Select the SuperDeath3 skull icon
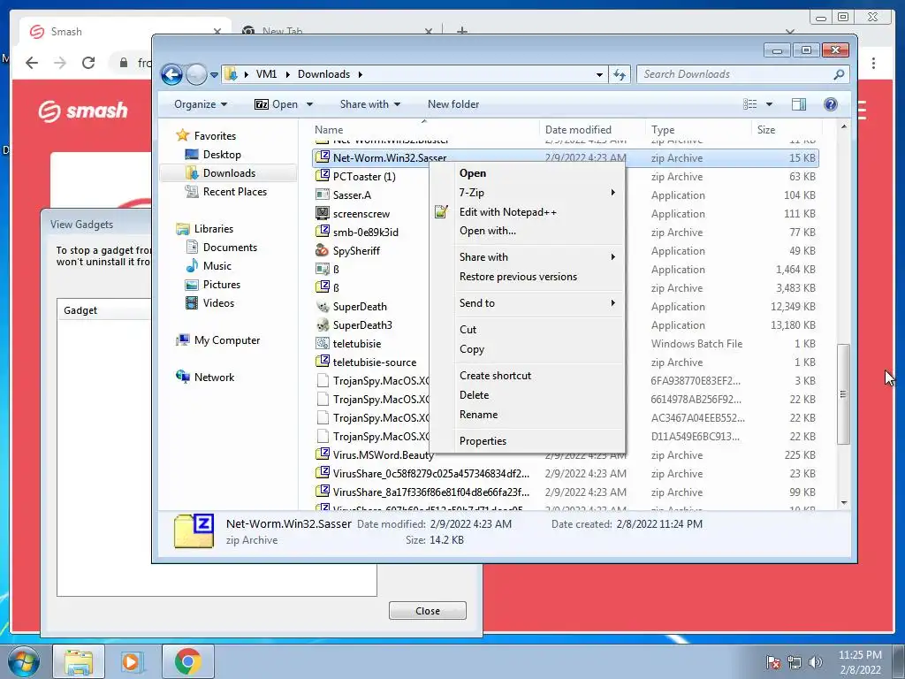Screen dimensions: 905x679 [x=323, y=325]
